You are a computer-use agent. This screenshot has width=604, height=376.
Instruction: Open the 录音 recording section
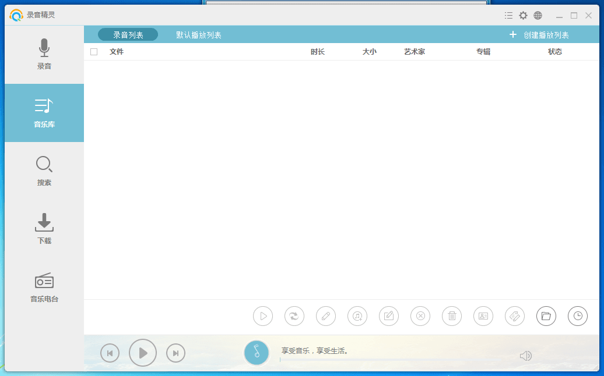tap(44, 55)
